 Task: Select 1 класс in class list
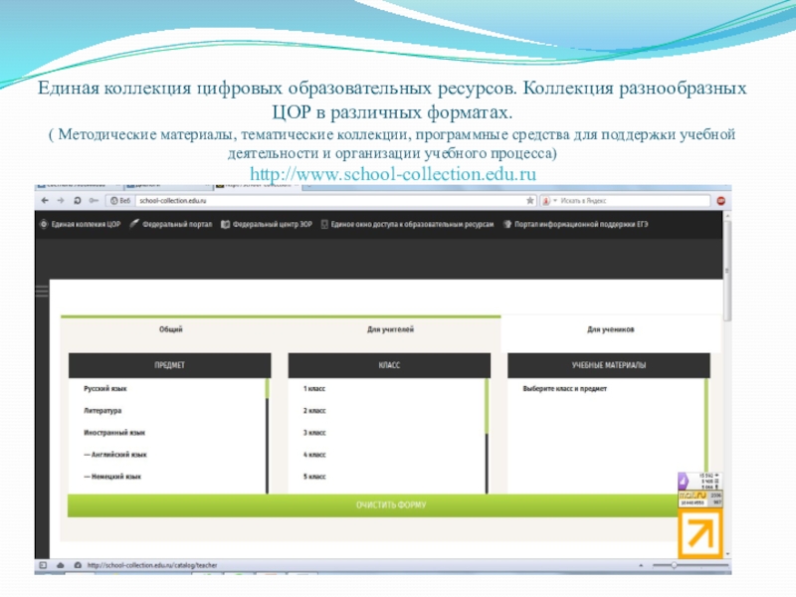pyautogui.click(x=314, y=389)
